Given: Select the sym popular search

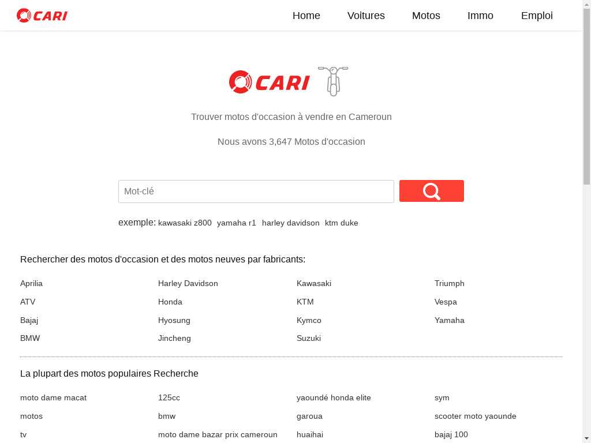Looking at the screenshot, I should coord(442,398).
